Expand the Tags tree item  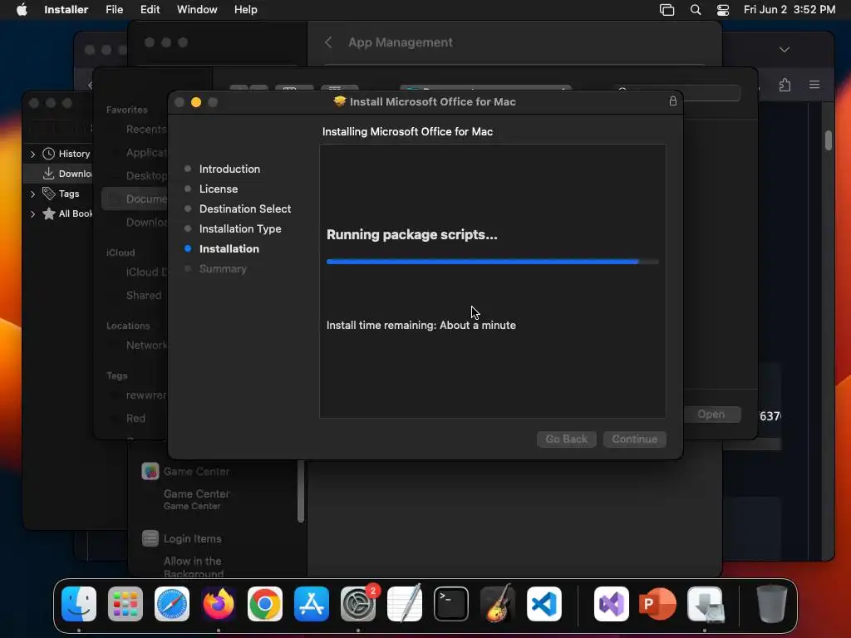tap(32, 194)
